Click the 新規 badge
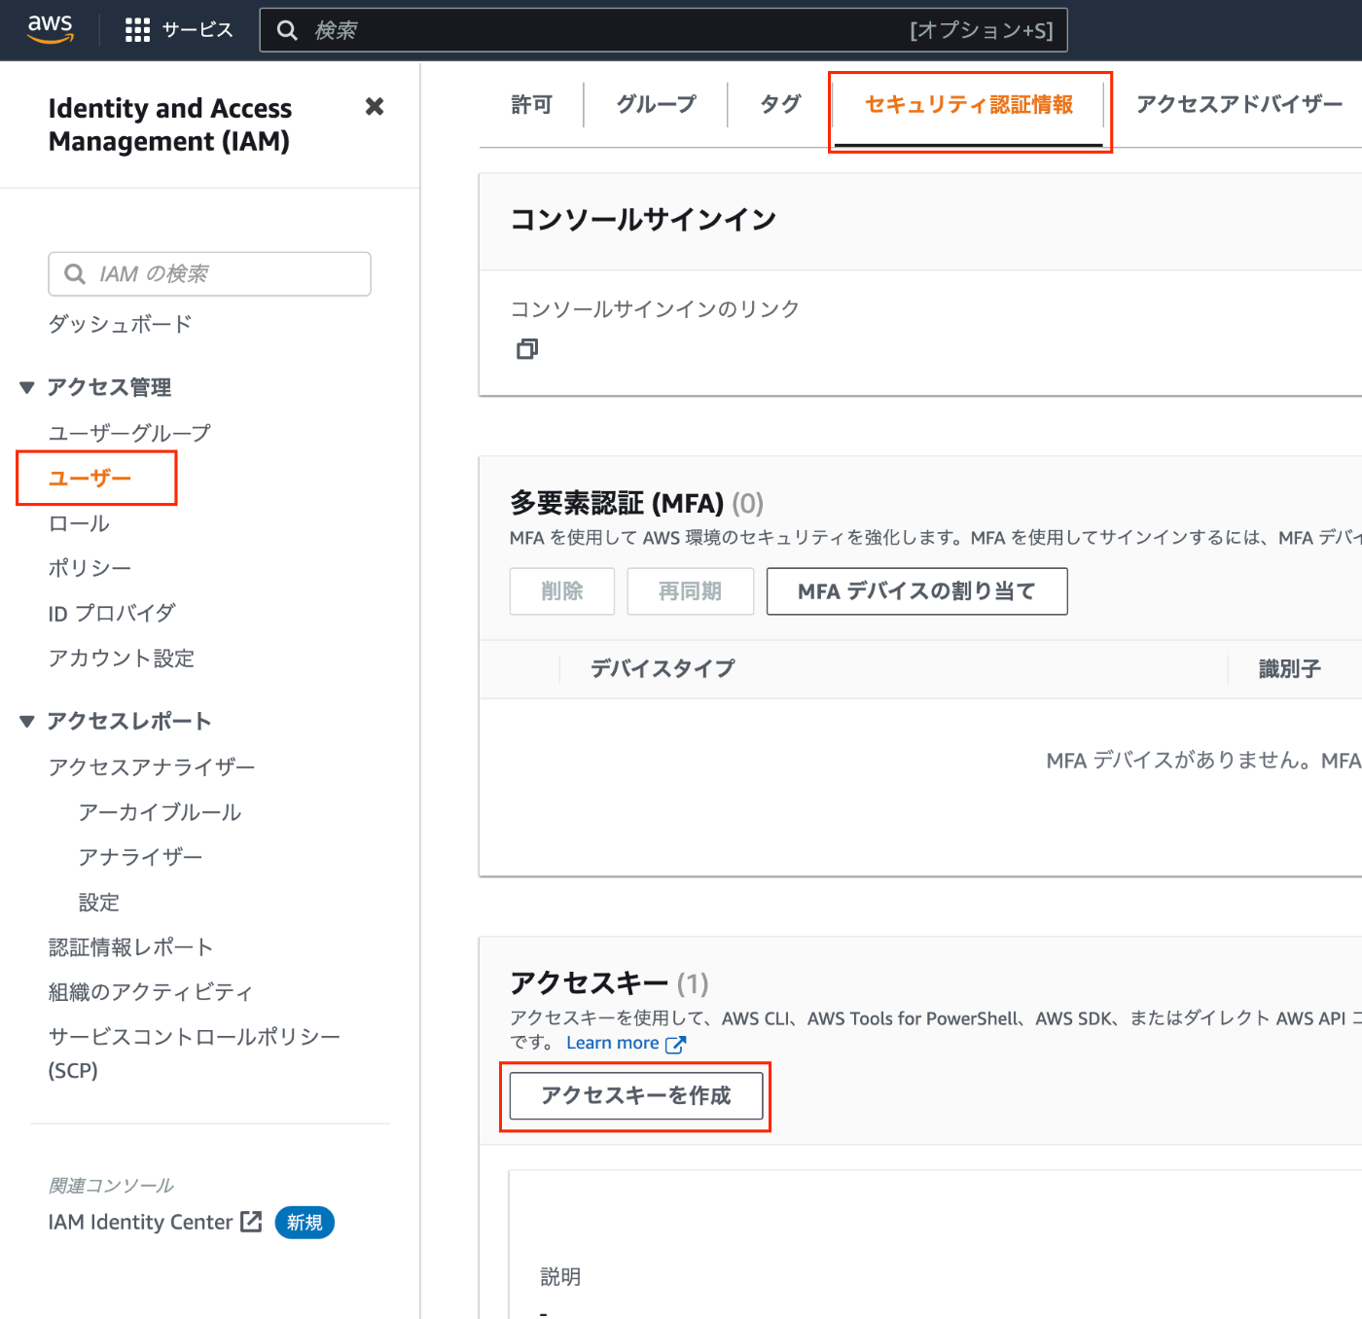The width and height of the screenshot is (1362, 1319). tap(305, 1223)
